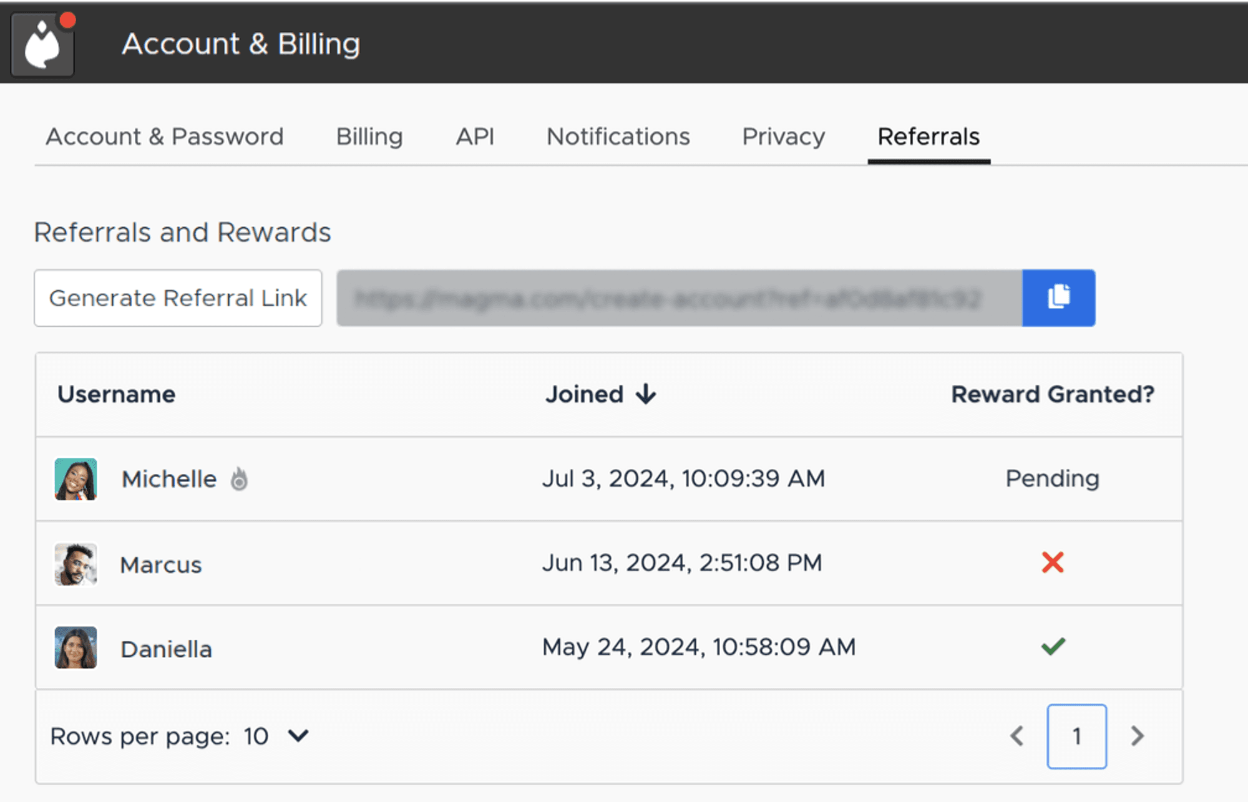Viewport: 1248px width, 802px height.
Task: Select the Notifications tab
Action: click(x=618, y=137)
